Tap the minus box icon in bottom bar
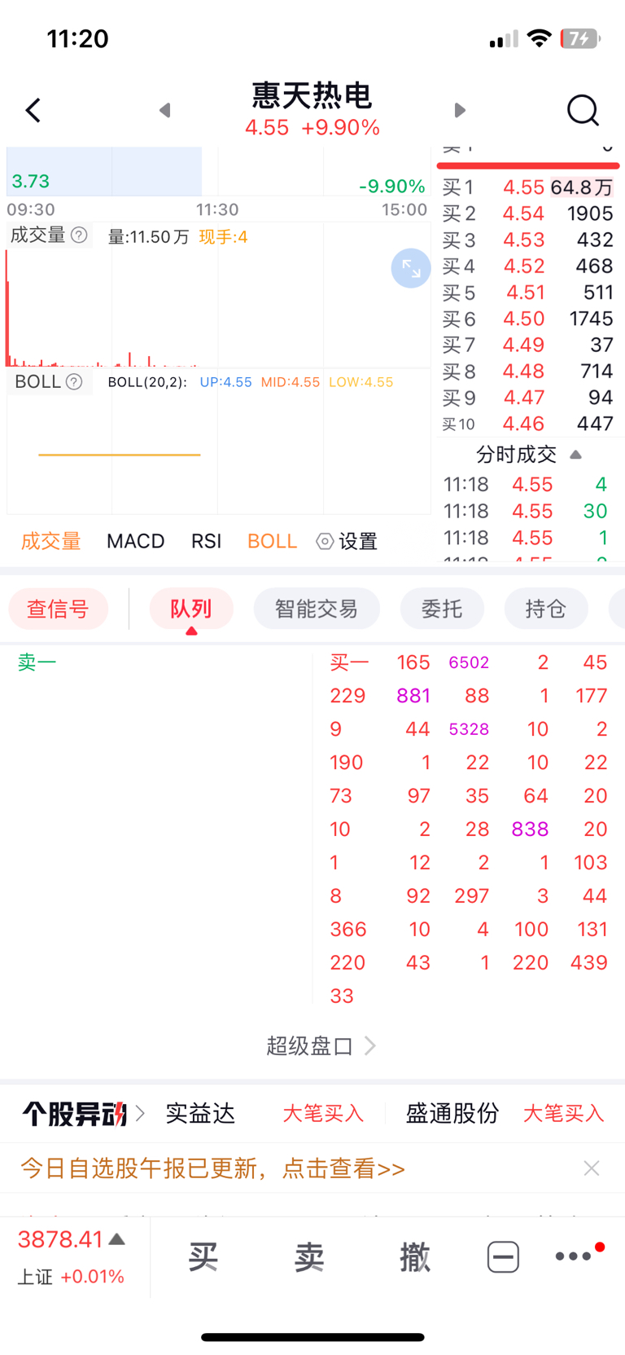This screenshot has width=625, height=1355. point(503,1256)
